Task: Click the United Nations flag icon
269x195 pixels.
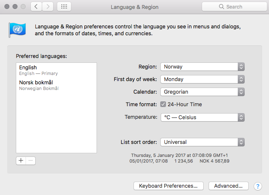Action: (x=17, y=30)
